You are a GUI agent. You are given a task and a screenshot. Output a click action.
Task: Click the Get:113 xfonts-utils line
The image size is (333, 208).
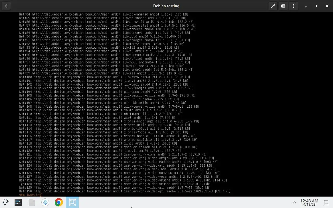(104, 125)
